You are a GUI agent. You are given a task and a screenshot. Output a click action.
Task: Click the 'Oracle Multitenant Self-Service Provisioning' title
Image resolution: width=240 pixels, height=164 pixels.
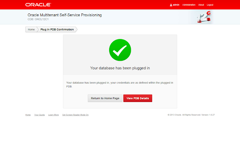(64, 15)
